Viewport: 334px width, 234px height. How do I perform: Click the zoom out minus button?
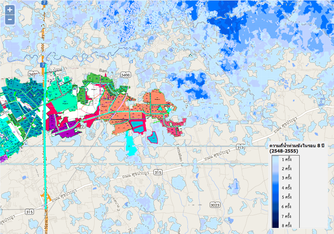(9, 19)
